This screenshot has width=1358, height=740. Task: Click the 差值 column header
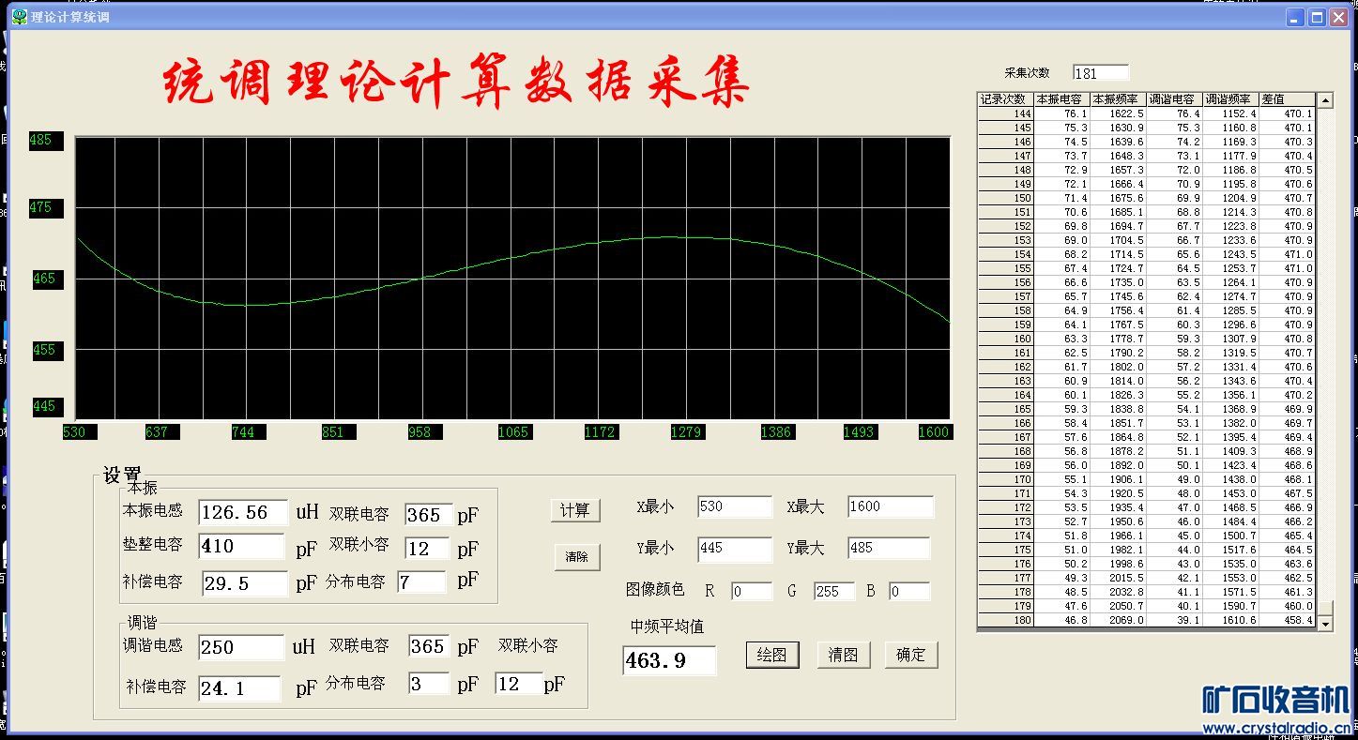[1287, 99]
